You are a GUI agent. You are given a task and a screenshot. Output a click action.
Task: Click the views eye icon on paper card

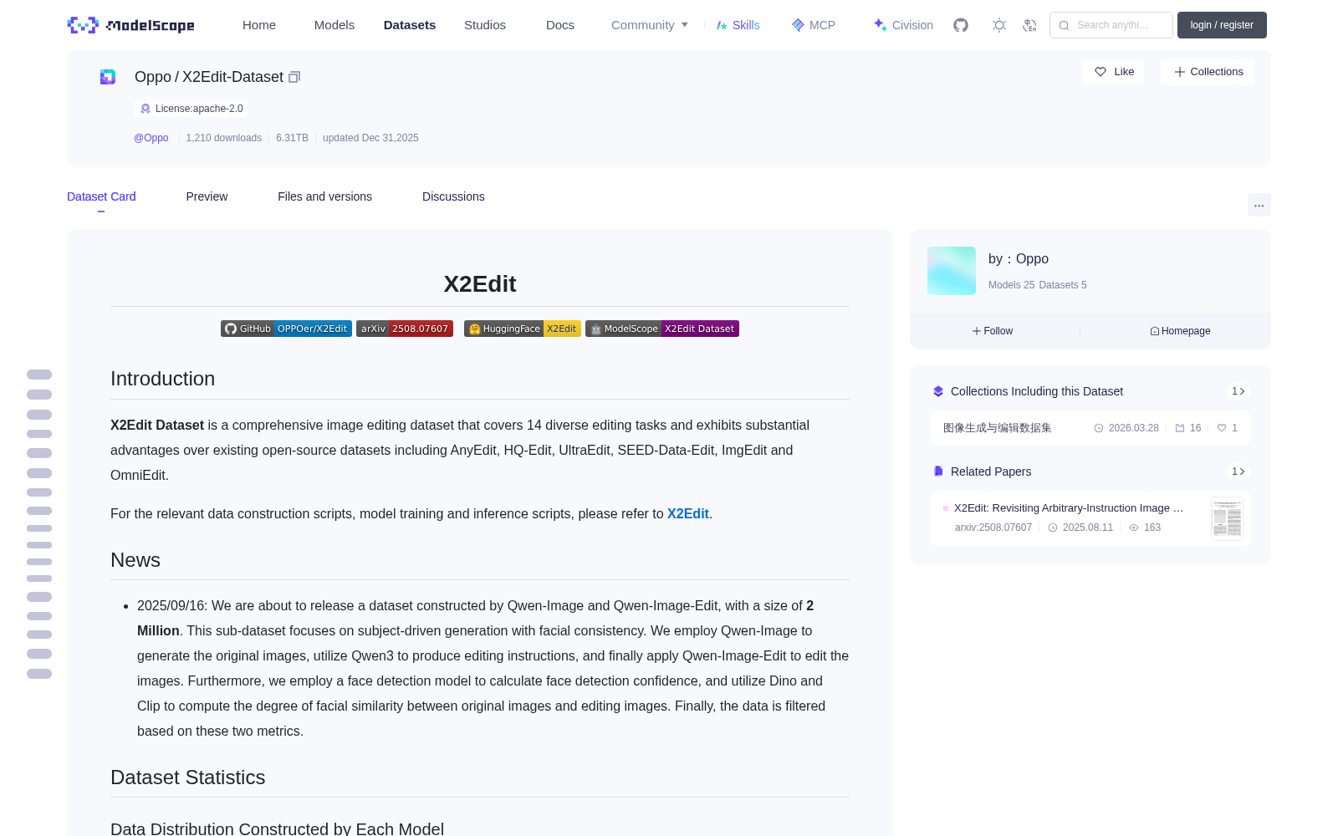click(x=1134, y=528)
